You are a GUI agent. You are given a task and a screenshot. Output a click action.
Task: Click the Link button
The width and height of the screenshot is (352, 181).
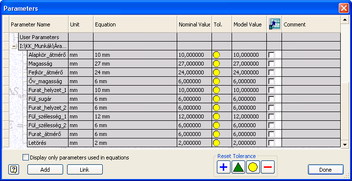[85, 170]
